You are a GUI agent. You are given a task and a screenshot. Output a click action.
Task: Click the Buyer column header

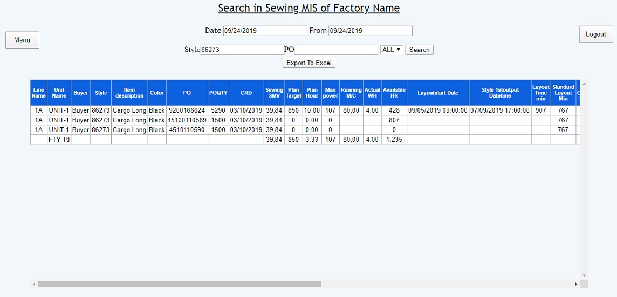point(81,93)
